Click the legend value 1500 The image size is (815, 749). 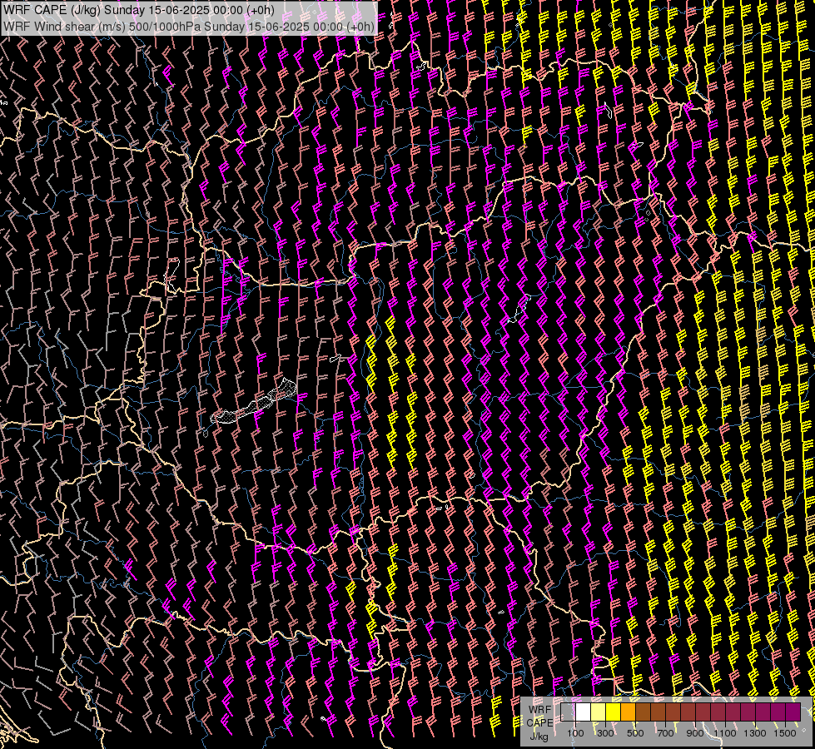point(785,733)
